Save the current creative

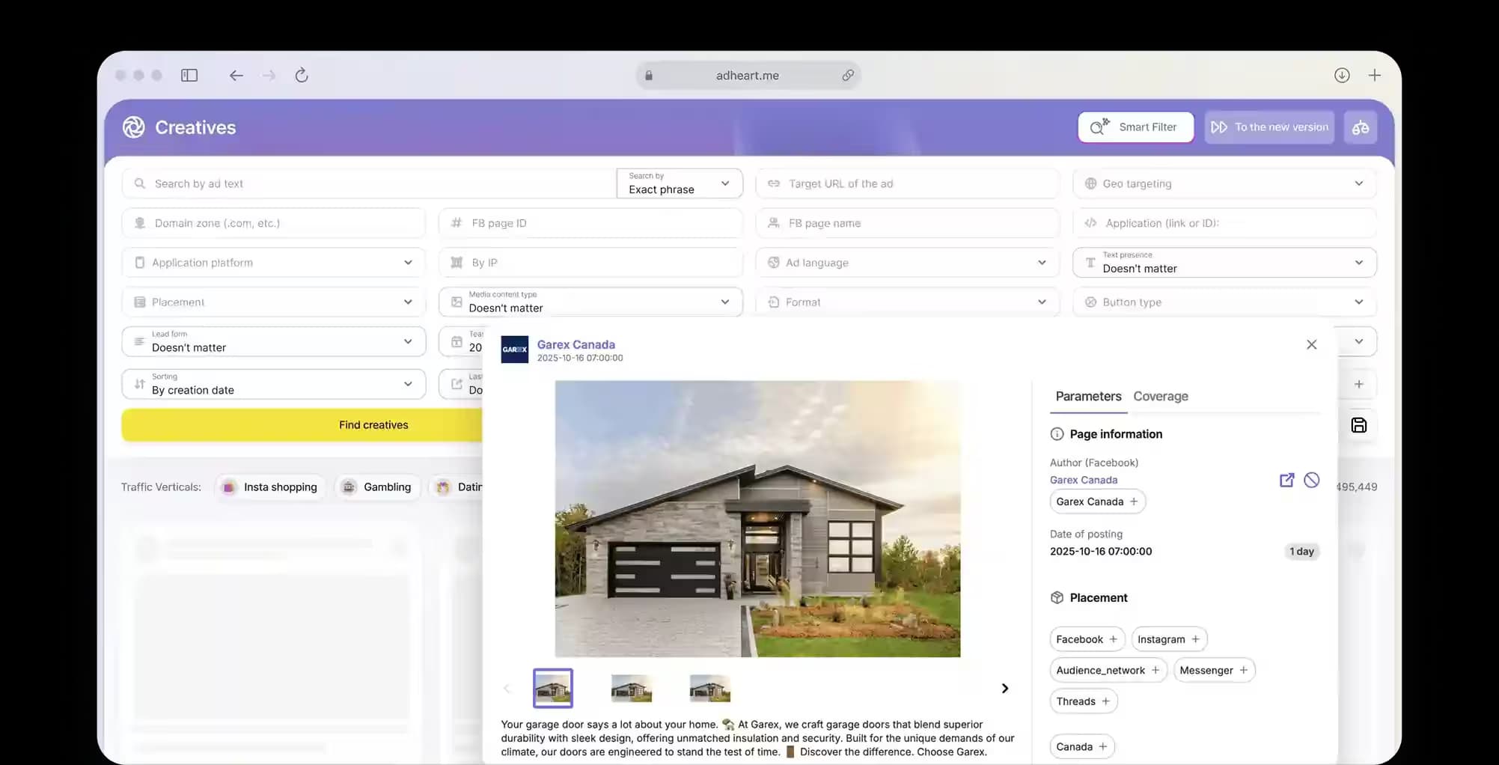point(1358,425)
